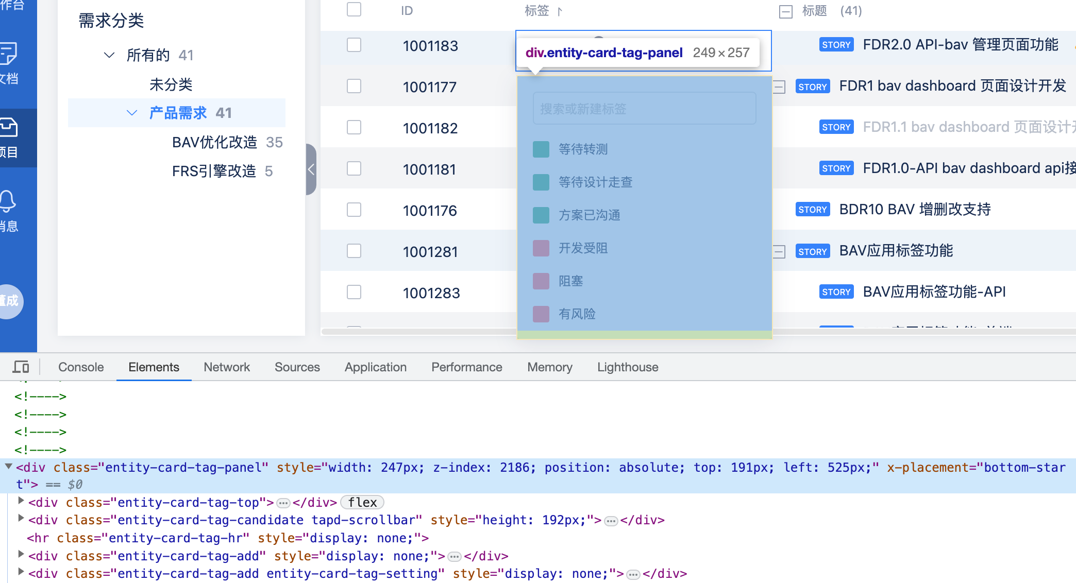
Task: Expand the entity-card-tag-panel div in Elements
Action: pos(8,467)
